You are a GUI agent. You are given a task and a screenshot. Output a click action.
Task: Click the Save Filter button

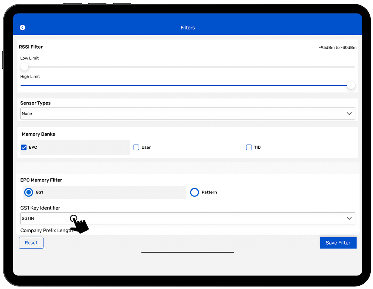pos(338,243)
